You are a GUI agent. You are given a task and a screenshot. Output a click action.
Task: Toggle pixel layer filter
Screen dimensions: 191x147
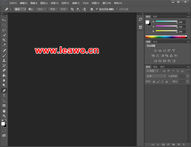[164, 71]
